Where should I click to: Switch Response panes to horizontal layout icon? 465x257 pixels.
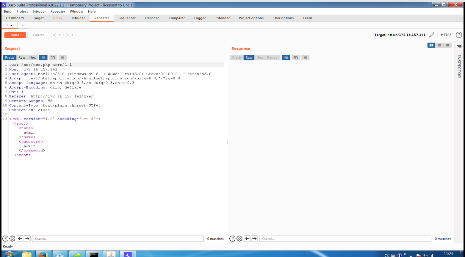(x=440, y=45)
